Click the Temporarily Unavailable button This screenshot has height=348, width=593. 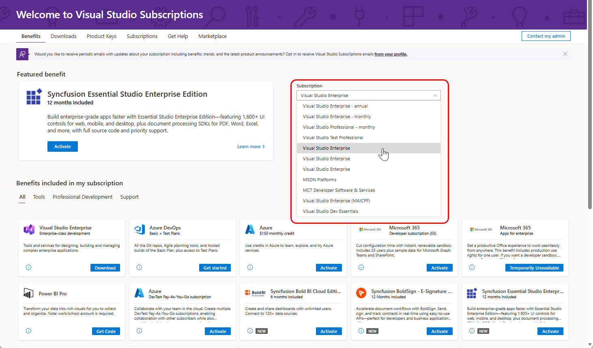coord(534,268)
